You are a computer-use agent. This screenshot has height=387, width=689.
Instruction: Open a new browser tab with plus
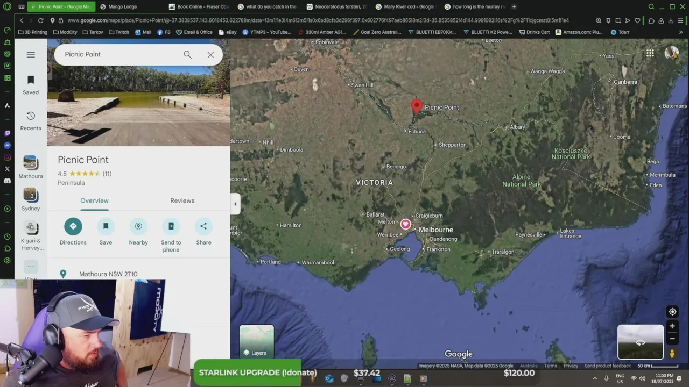pyautogui.click(x=514, y=7)
